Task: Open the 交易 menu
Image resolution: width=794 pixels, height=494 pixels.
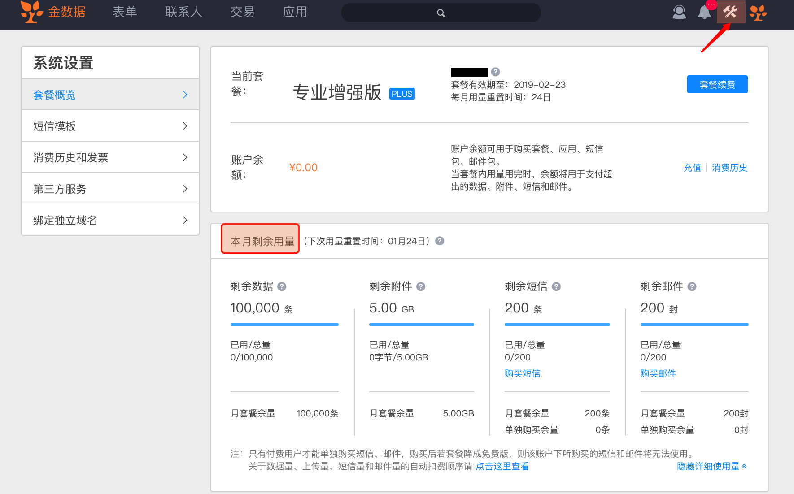Action: click(242, 12)
